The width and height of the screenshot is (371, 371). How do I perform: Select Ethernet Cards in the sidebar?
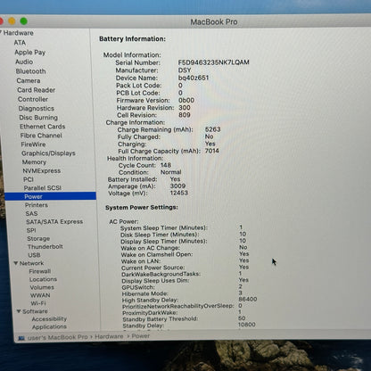(x=42, y=127)
